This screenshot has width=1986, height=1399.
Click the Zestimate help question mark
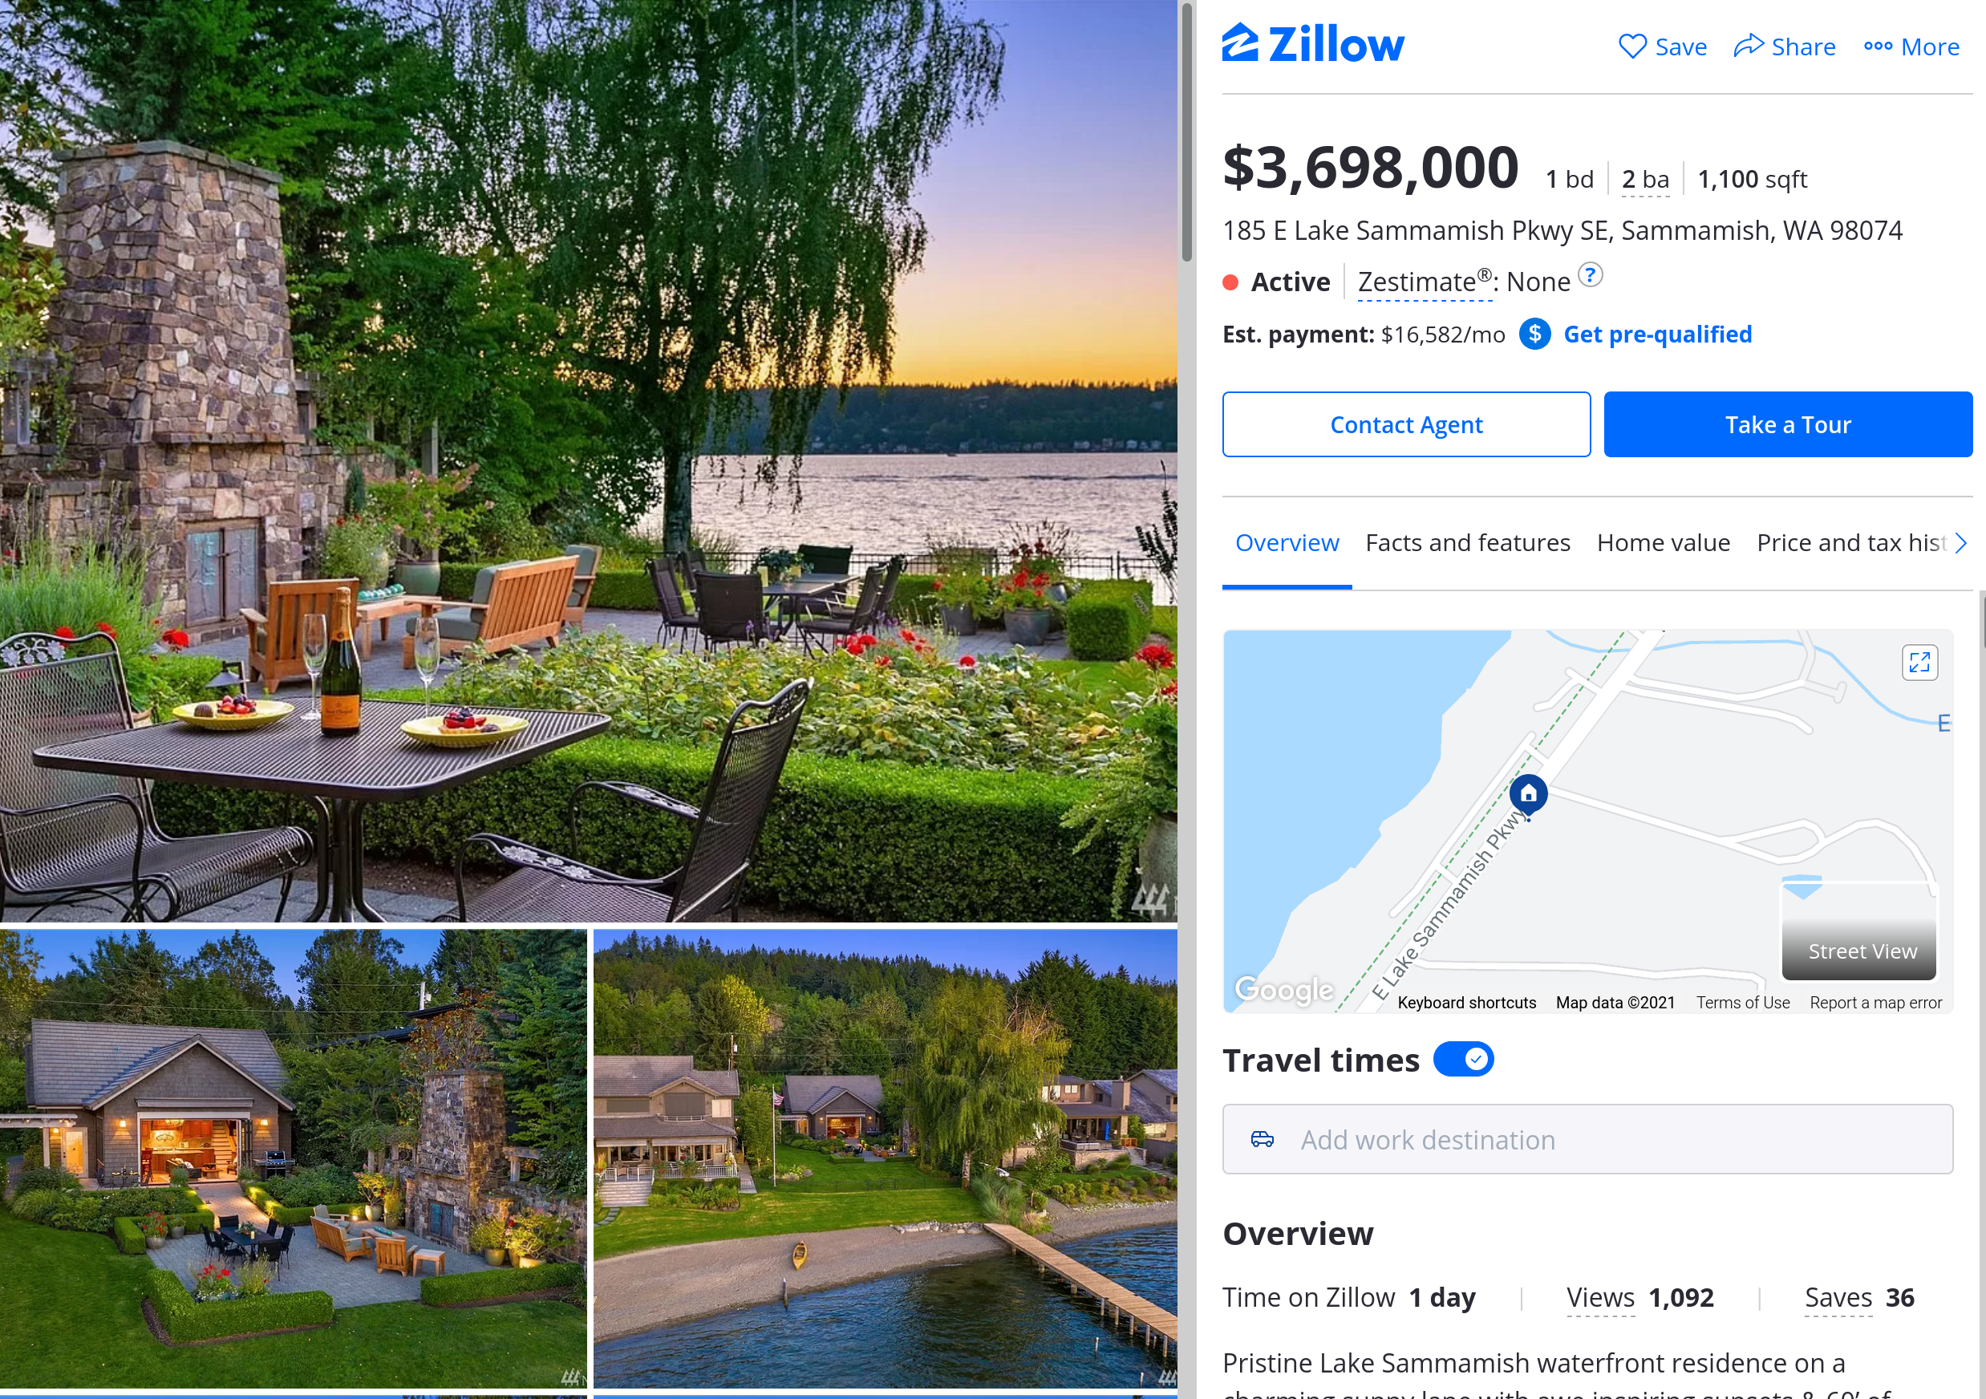1590,274
